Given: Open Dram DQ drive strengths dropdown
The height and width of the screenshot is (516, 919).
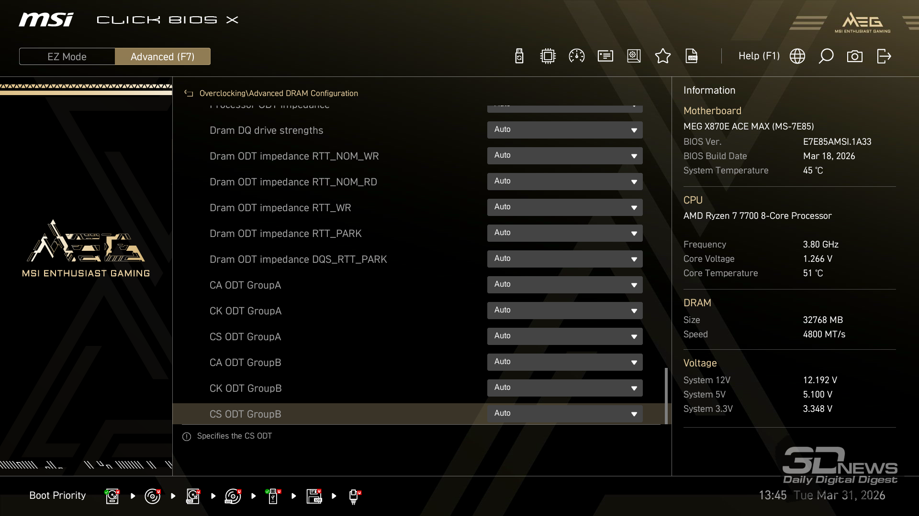Looking at the screenshot, I should pos(564,130).
